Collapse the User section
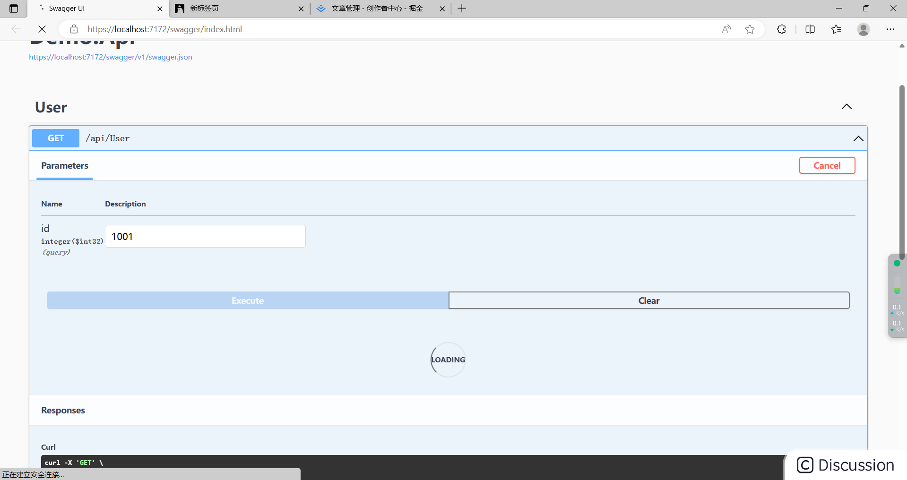Viewport: 907px width, 480px height. point(847,107)
